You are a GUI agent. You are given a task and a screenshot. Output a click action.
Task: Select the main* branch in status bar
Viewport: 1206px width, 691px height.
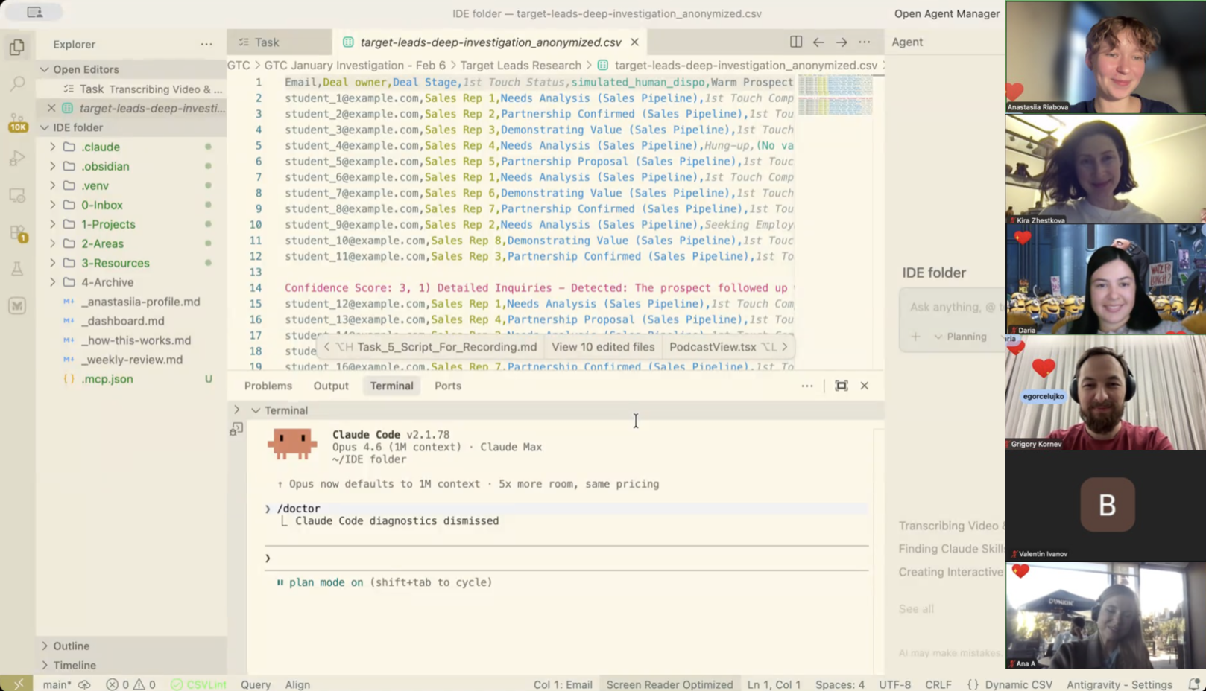click(x=57, y=684)
